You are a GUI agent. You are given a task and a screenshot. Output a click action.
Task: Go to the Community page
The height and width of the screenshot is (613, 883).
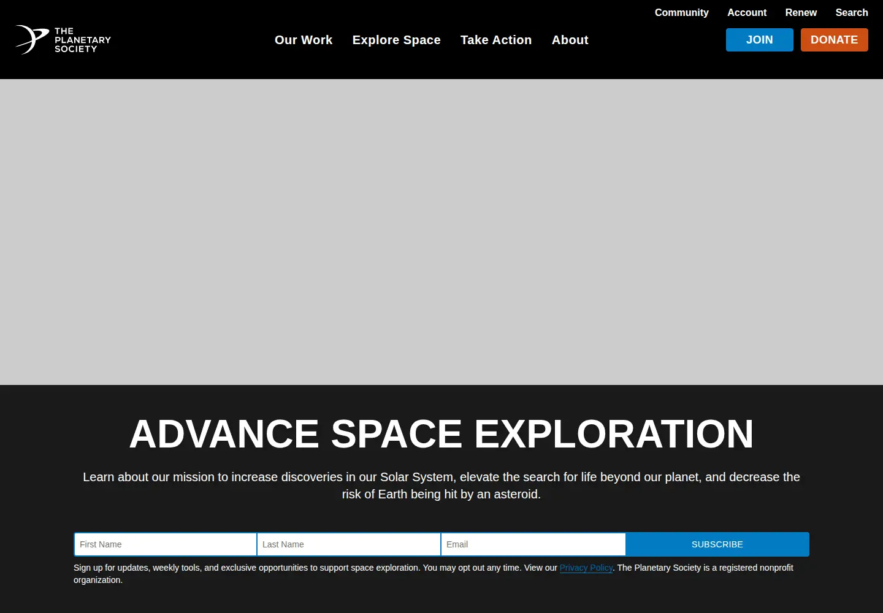coord(681,12)
